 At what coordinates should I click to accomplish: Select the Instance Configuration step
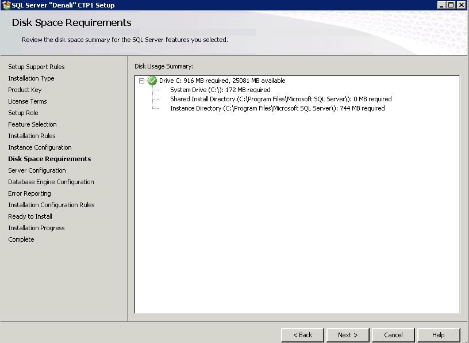coord(40,147)
